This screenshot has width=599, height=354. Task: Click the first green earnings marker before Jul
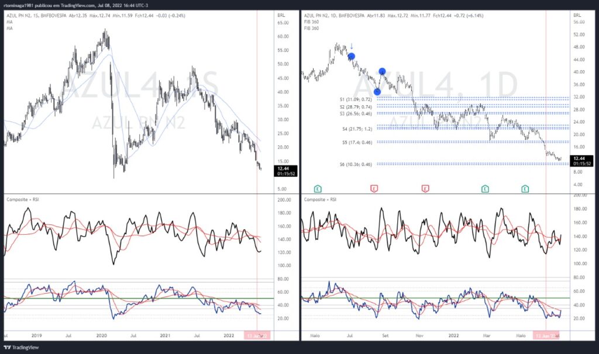318,189
